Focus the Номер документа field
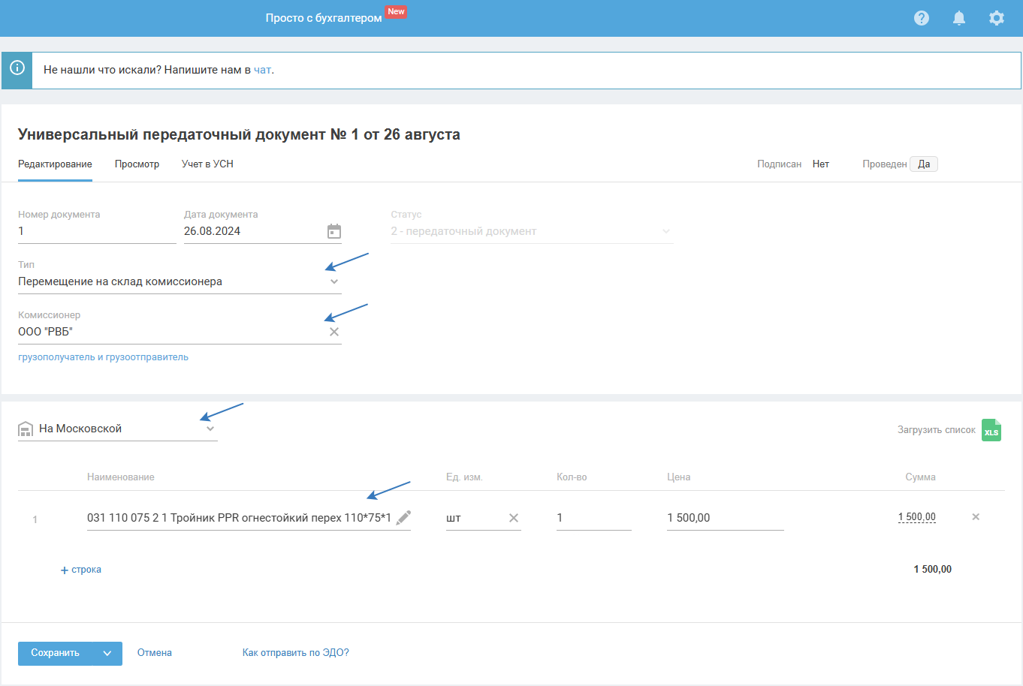 click(x=97, y=231)
